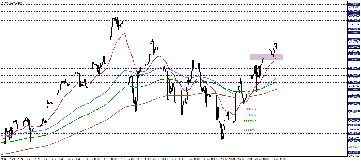Click the 17 Dec 22:01 time axis label
The width and height of the screenshot is (361, 162).
pyautogui.click(x=127, y=159)
